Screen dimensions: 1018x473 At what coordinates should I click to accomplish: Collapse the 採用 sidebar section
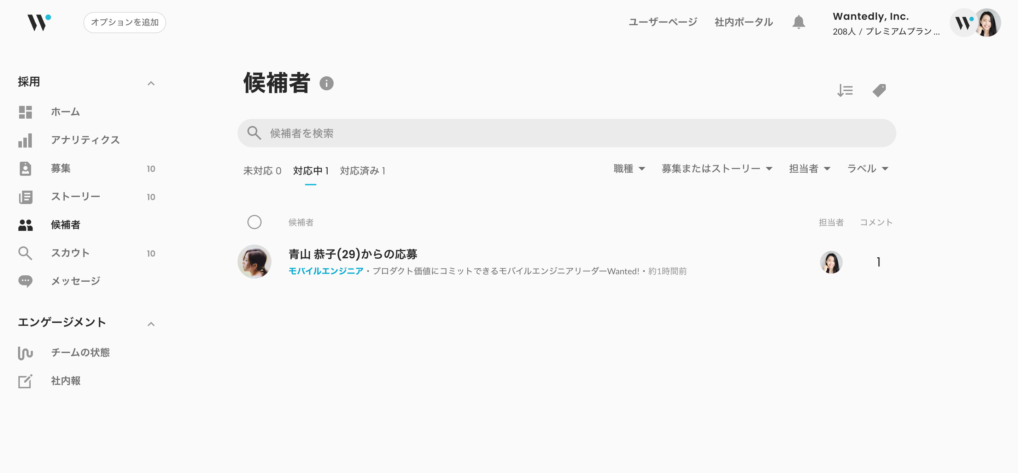point(151,83)
